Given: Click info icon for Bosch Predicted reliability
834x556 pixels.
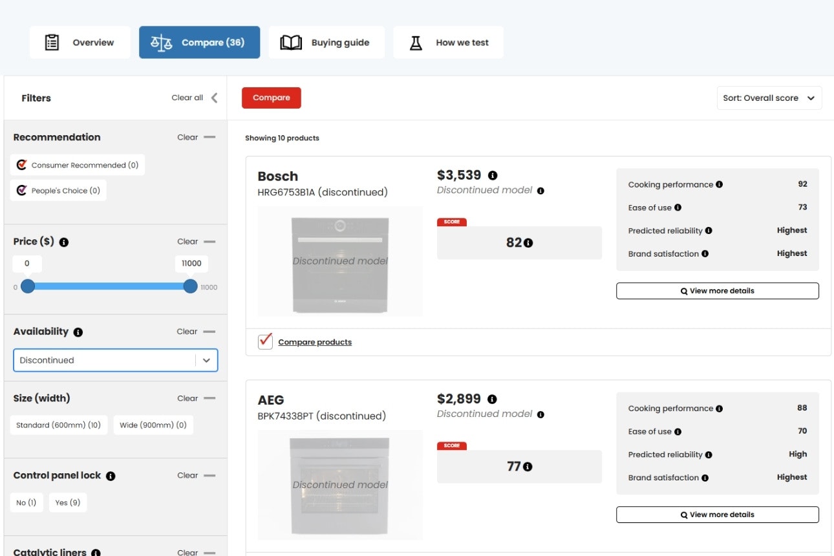Looking at the screenshot, I should pos(709,231).
